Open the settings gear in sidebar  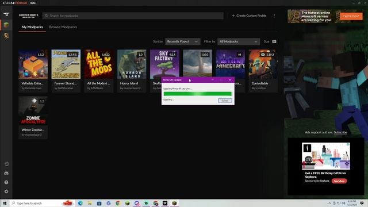point(6,191)
